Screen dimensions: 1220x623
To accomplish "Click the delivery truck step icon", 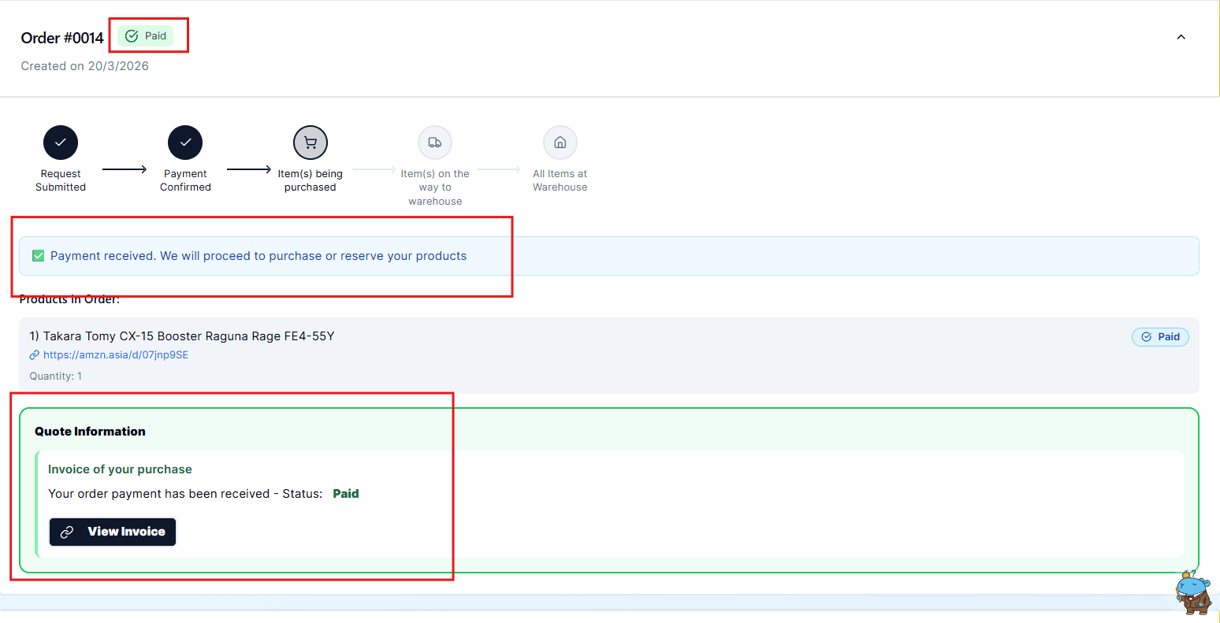I will [435, 143].
